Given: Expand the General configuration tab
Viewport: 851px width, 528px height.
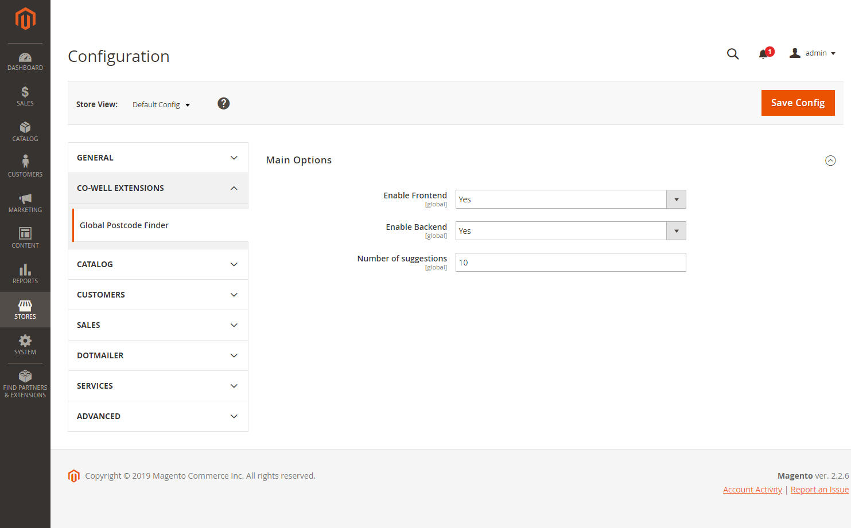Looking at the screenshot, I should pos(158,158).
